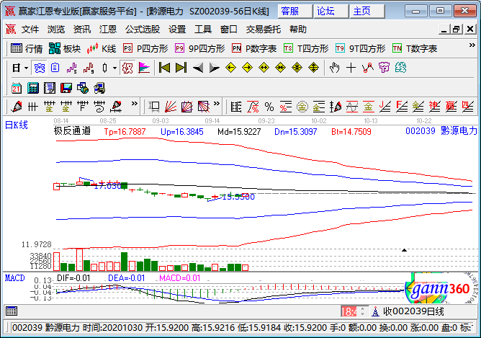Click the F angle lines icon
The height and width of the screenshot is (338, 481).
coord(402,107)
